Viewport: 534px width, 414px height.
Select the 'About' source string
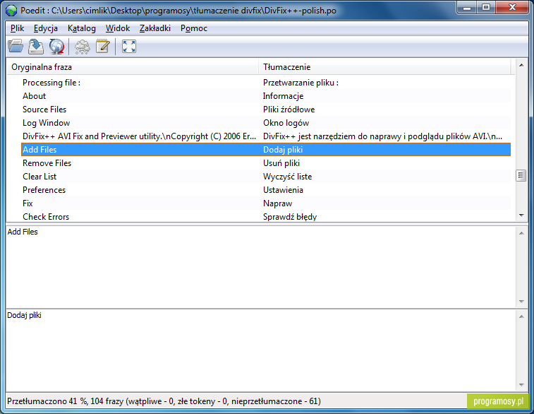tap(34, 96)
